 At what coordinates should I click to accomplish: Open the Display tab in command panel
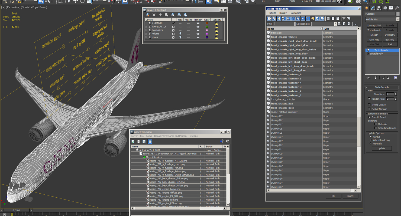click(x=391, y=8)
